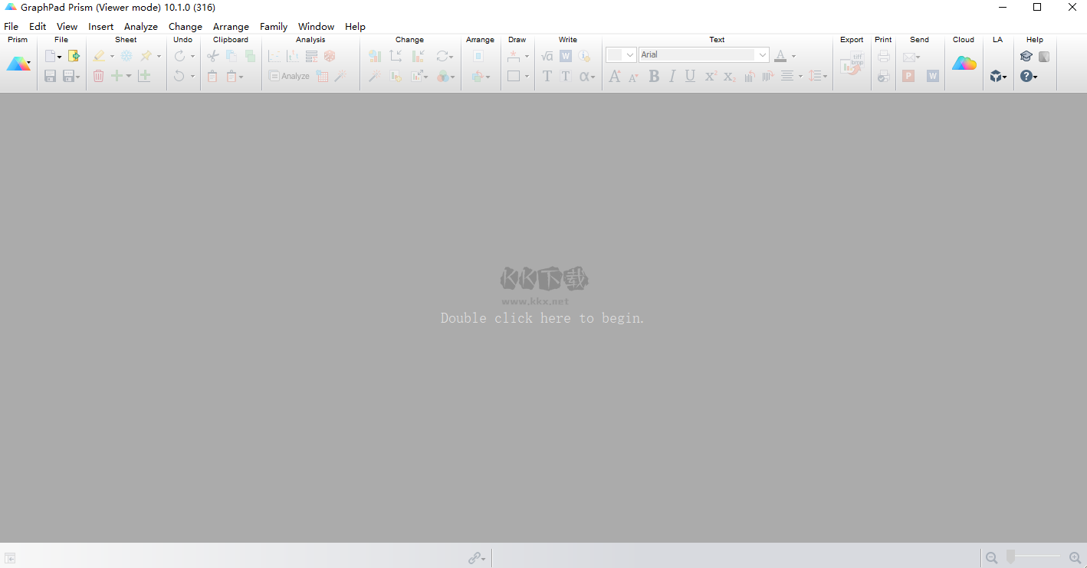Open the graduation cap learning icon

click(x=1026, y=56)
